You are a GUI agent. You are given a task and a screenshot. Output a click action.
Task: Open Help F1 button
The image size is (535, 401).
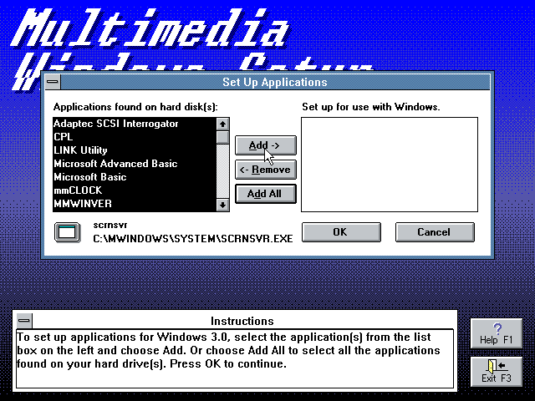[497, 333]
